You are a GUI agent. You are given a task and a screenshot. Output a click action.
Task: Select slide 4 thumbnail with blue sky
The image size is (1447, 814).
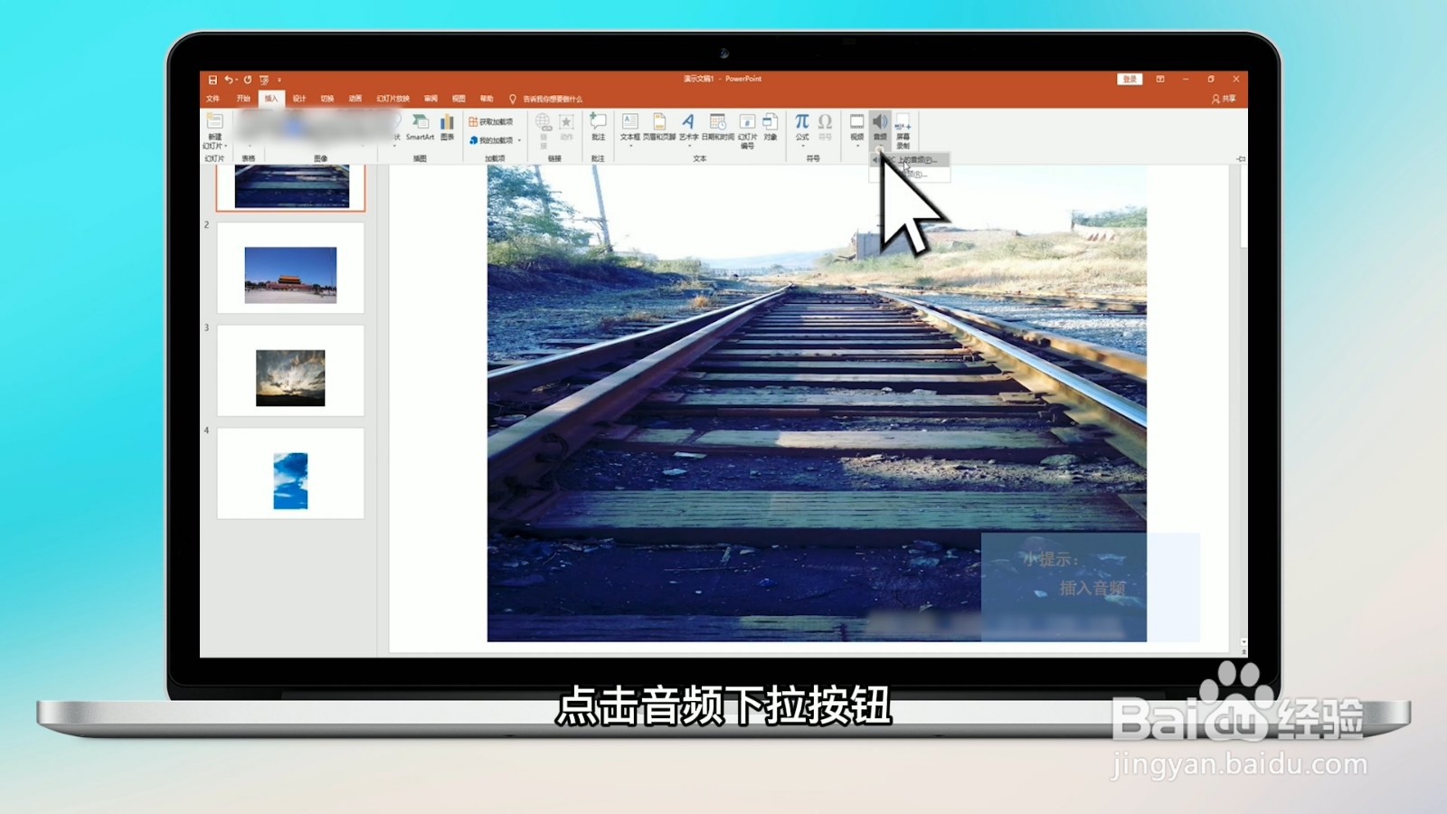tap(290, 473)
